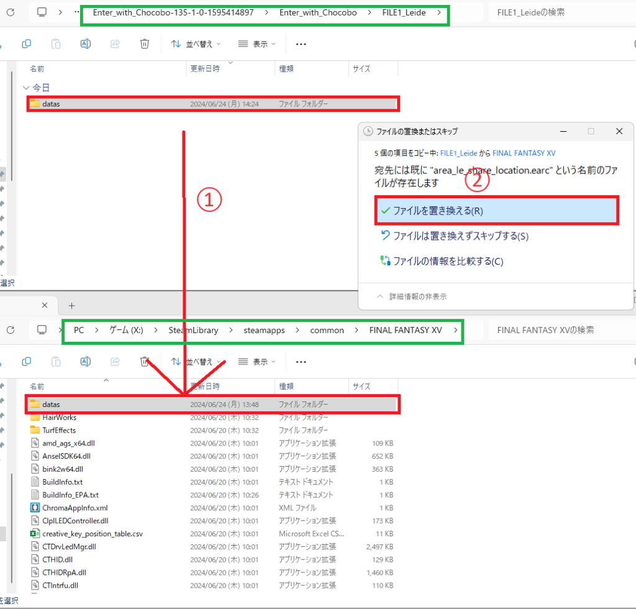Open the three-dot more options in the lower toolbar

pos(301,362)
